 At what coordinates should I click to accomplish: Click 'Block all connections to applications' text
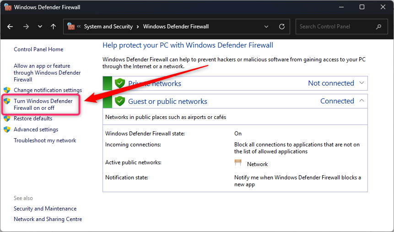pos(297,148)
